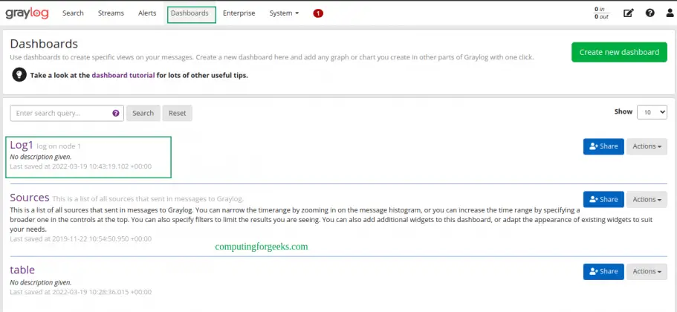Open the user profile icon
Viewport: 677px width, 312px height.
pos(668,13)
